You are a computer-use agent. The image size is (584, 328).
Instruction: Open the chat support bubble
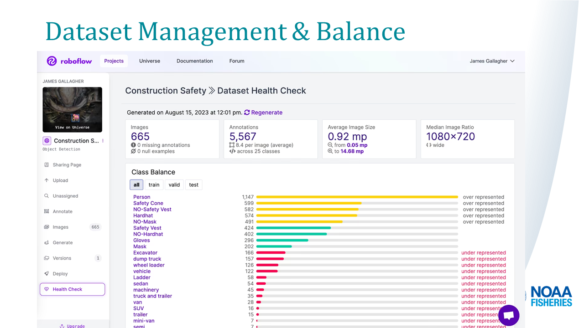[x=509, y=315]
